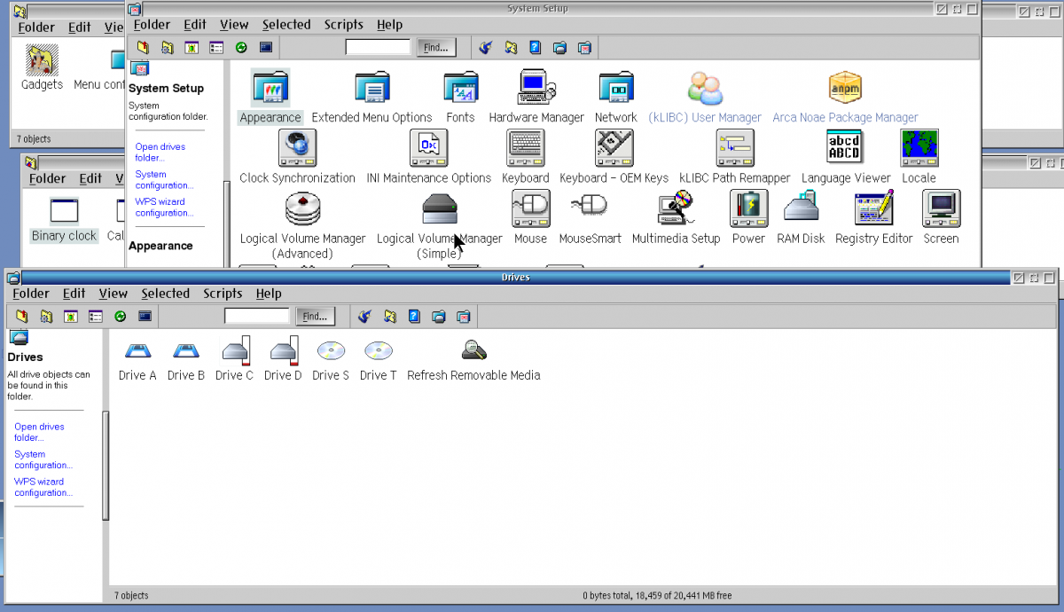Open Drive C in the Drives window
The height and width of the screenshot is (612, 1064).
tap(234, 352)
